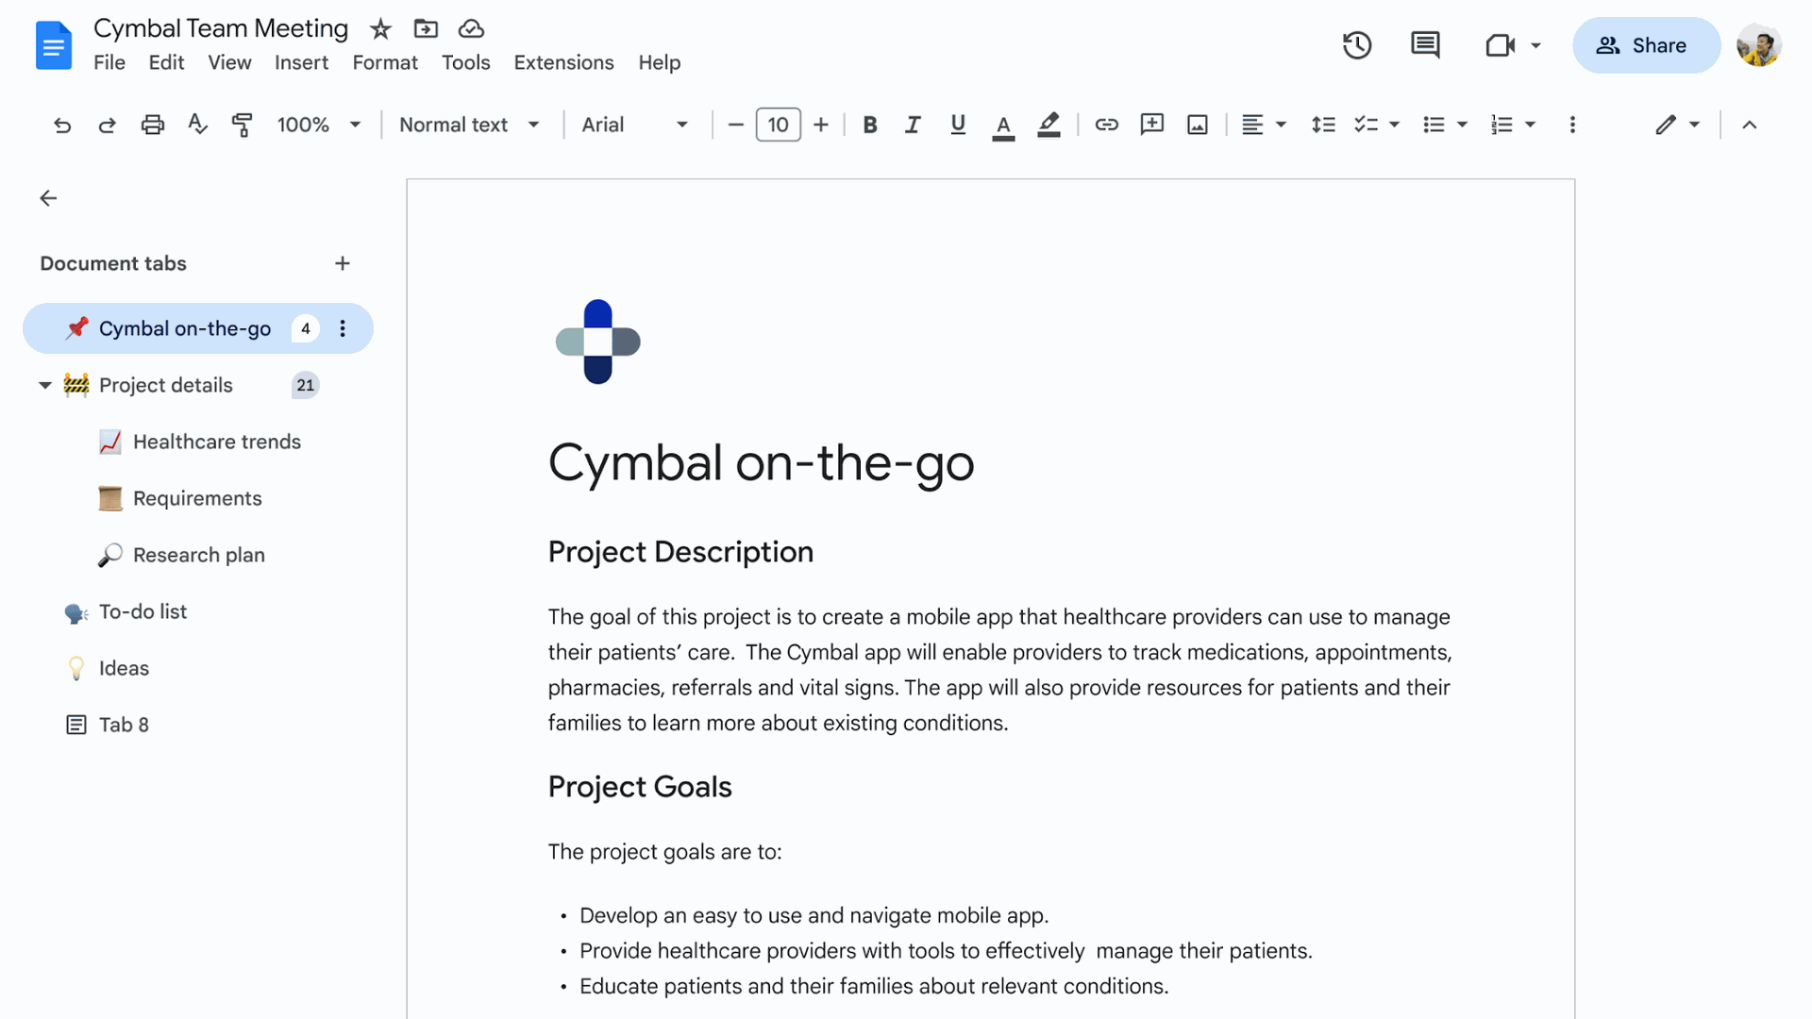Viewport: 1812px width, 1019px height.
Task: Open the Tools menu
Action: [x=466, y=62]
